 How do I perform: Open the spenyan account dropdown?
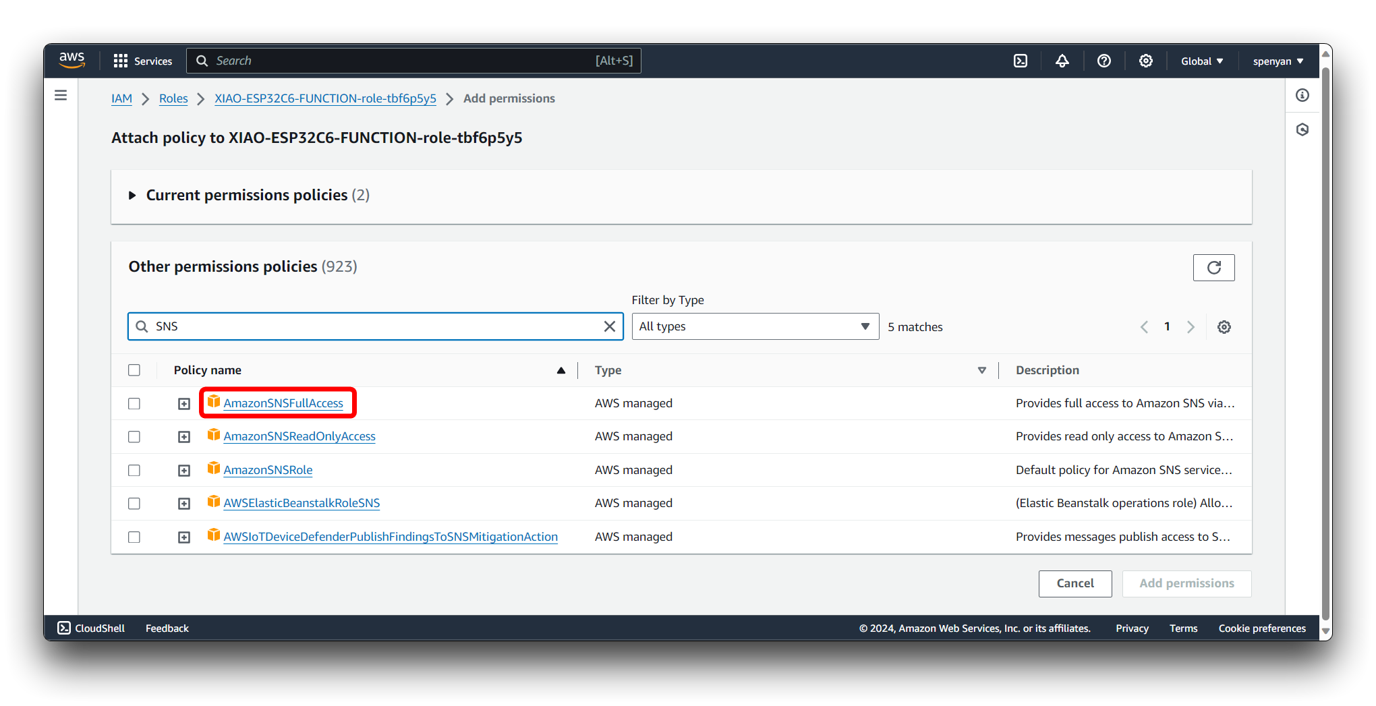tap(1278, 61)
